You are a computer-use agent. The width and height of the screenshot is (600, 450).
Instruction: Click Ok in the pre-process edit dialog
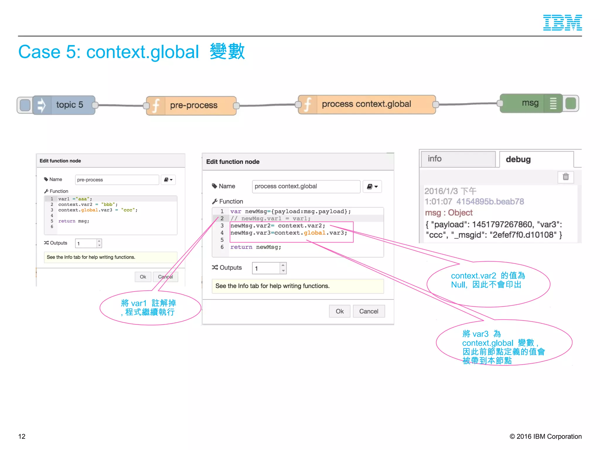(x=143, y=277)
